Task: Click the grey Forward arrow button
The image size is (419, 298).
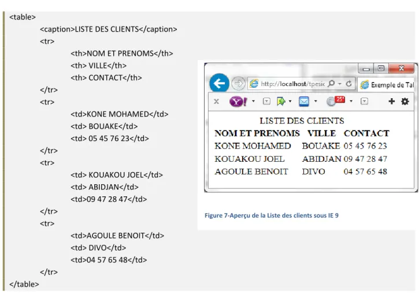Action: pos(238,84)
